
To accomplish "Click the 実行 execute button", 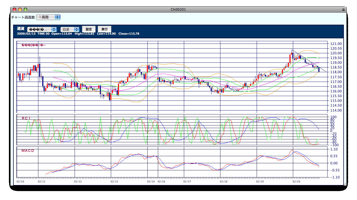I will pos(105,29).
